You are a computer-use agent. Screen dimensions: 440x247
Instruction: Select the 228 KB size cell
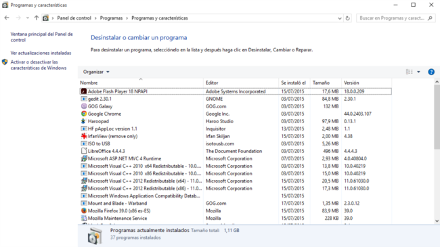[x=332, y=218]
